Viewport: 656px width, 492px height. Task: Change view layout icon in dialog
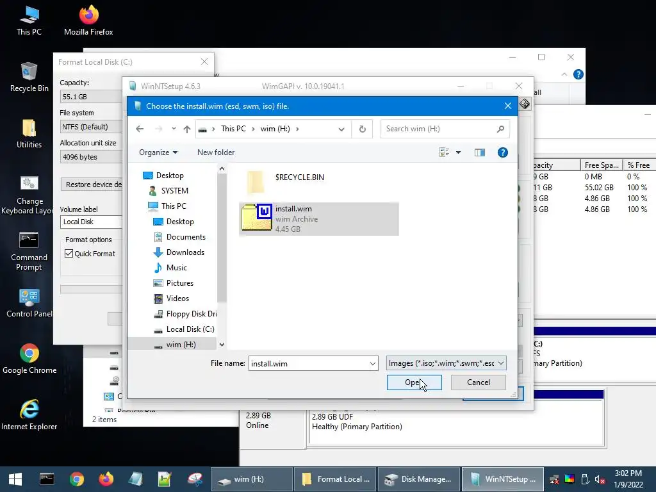pyautogui.click(x=445, y=152)
